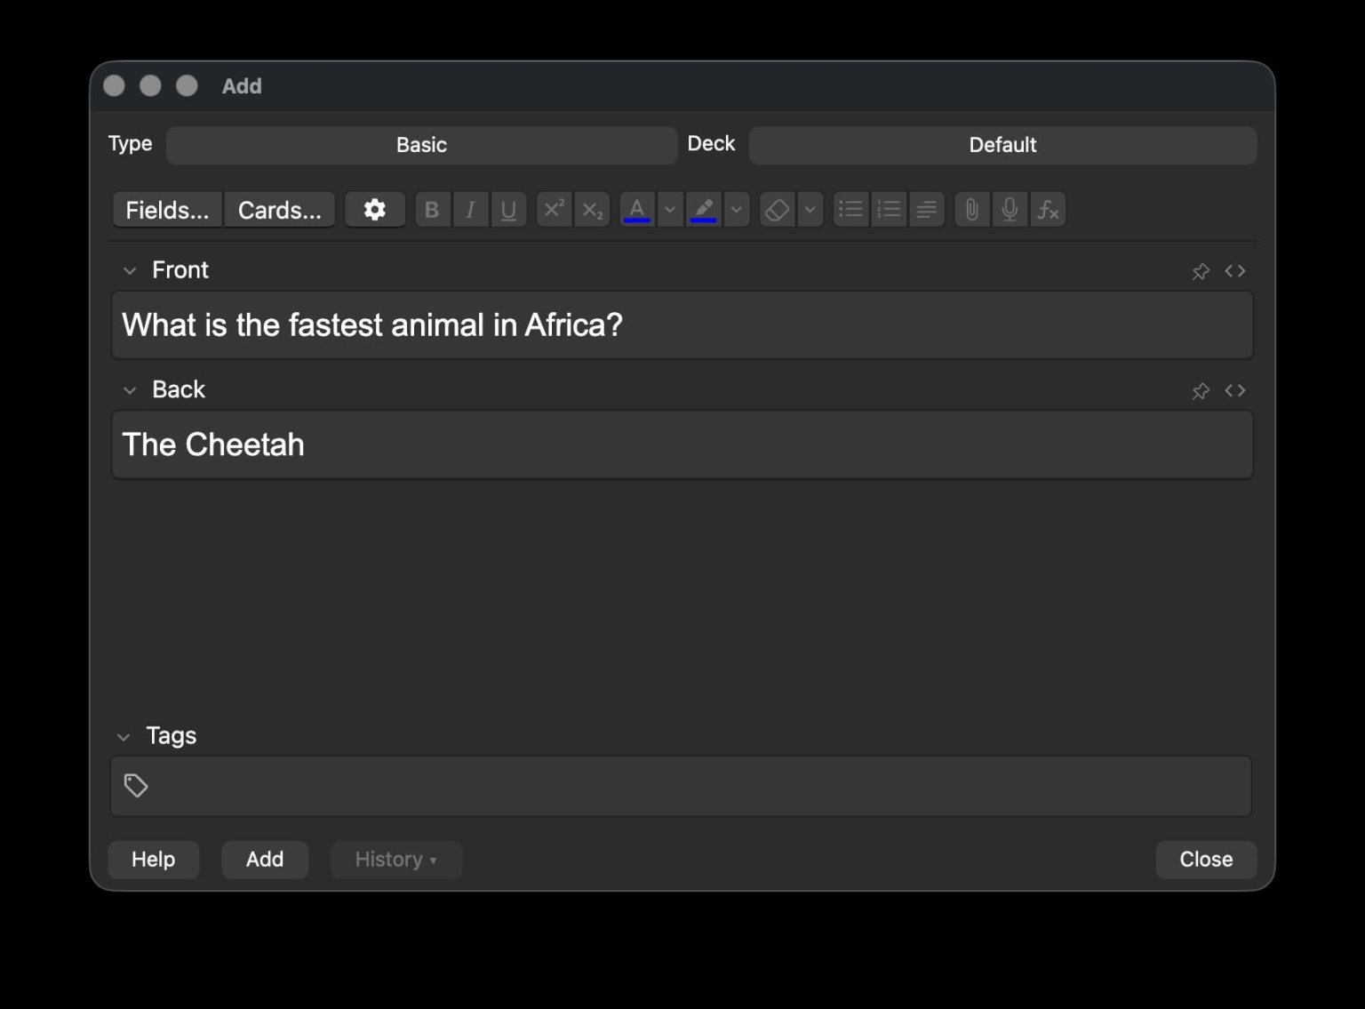The width and height of the screenshot is (1365, 1009).
Task: Open the text alignment options
Action: 927,210
